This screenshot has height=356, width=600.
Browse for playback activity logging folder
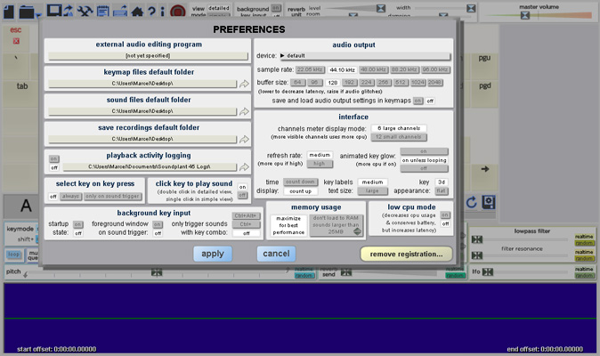tap(245, 166)
